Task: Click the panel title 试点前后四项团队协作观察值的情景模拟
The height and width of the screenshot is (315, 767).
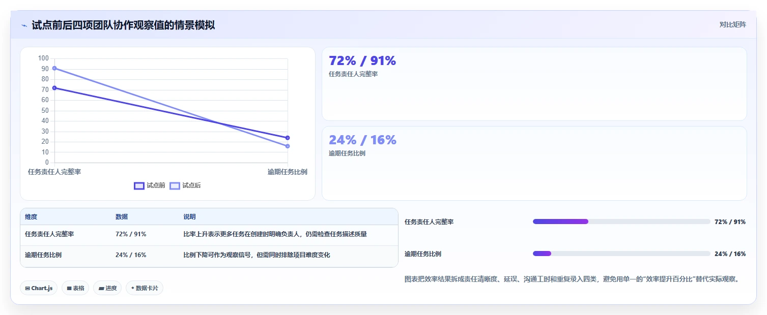Action: pyautogui.click(x=123, y=25)
